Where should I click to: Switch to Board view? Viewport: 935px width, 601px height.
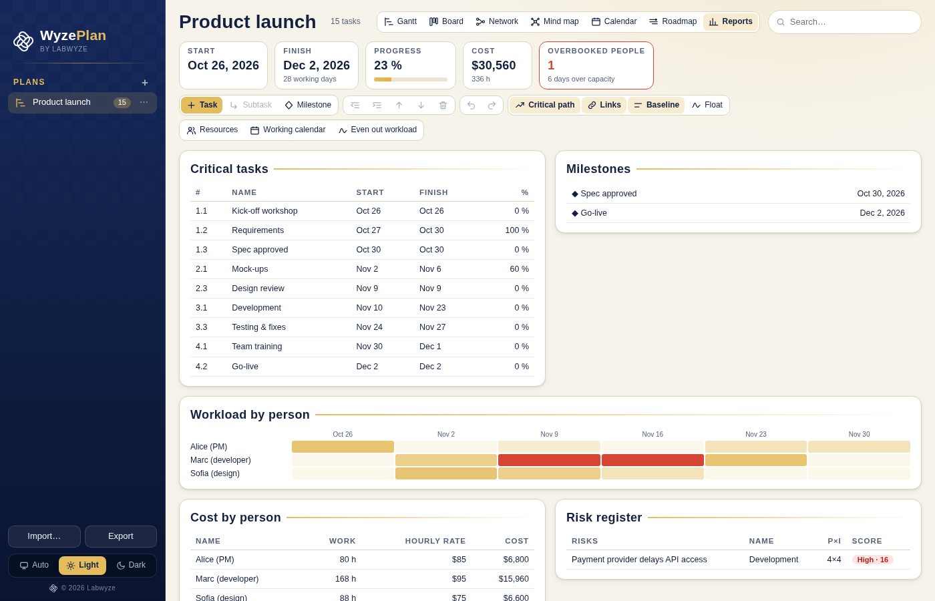click(446, 22)
